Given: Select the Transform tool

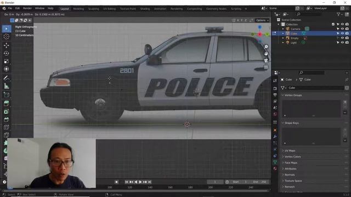Looking at the screenshot, I should coord(6,69).
